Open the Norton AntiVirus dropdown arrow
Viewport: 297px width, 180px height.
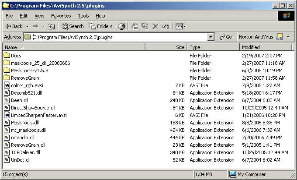(x=288, y=37)
